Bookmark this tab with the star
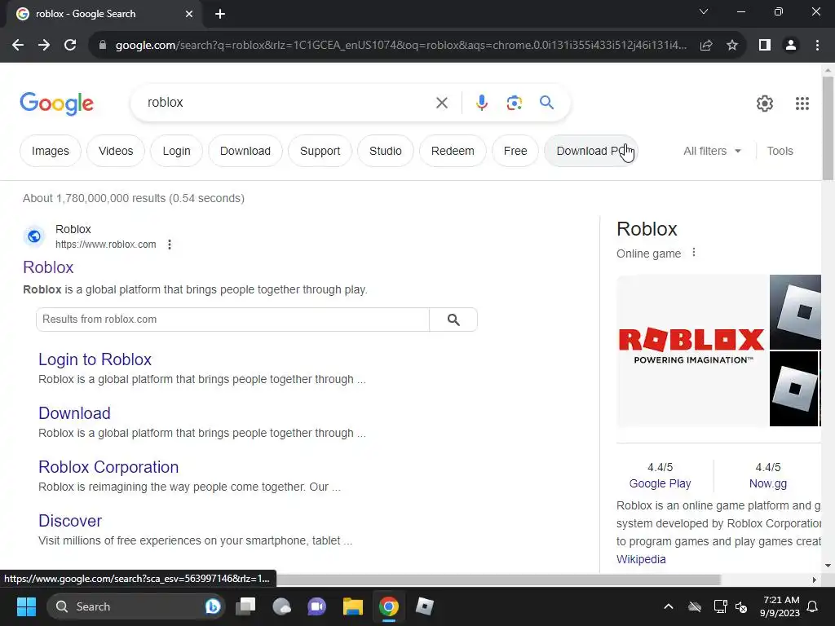 (732, 46)
